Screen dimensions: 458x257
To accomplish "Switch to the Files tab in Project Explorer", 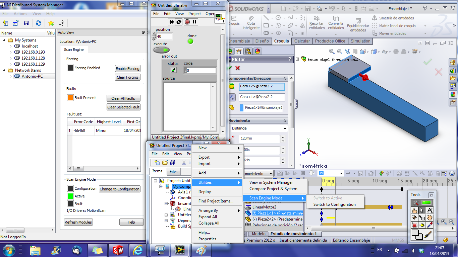I will [173, 171].
